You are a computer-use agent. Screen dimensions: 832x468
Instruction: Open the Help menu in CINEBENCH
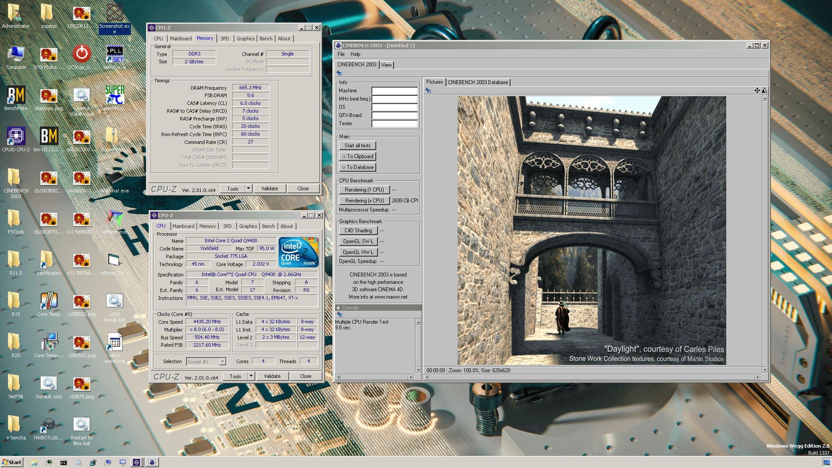[355, 54]
